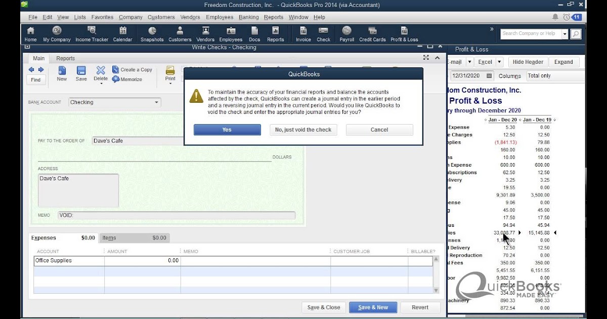
Task: Click the Find button
Action: point(35,80)
